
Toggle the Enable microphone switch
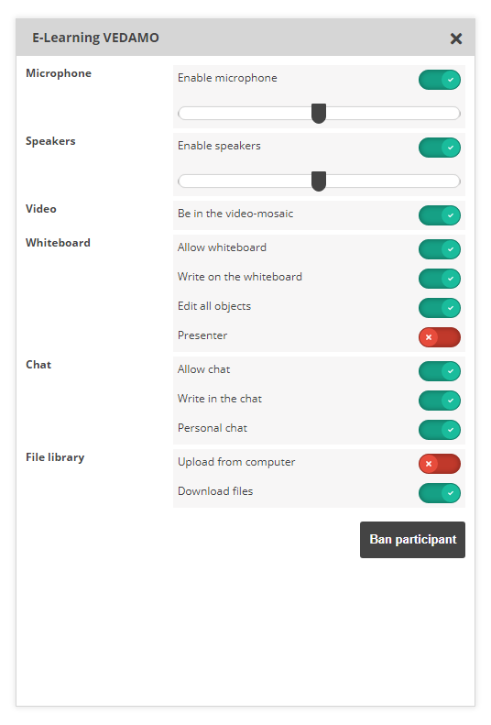point(440,80)
